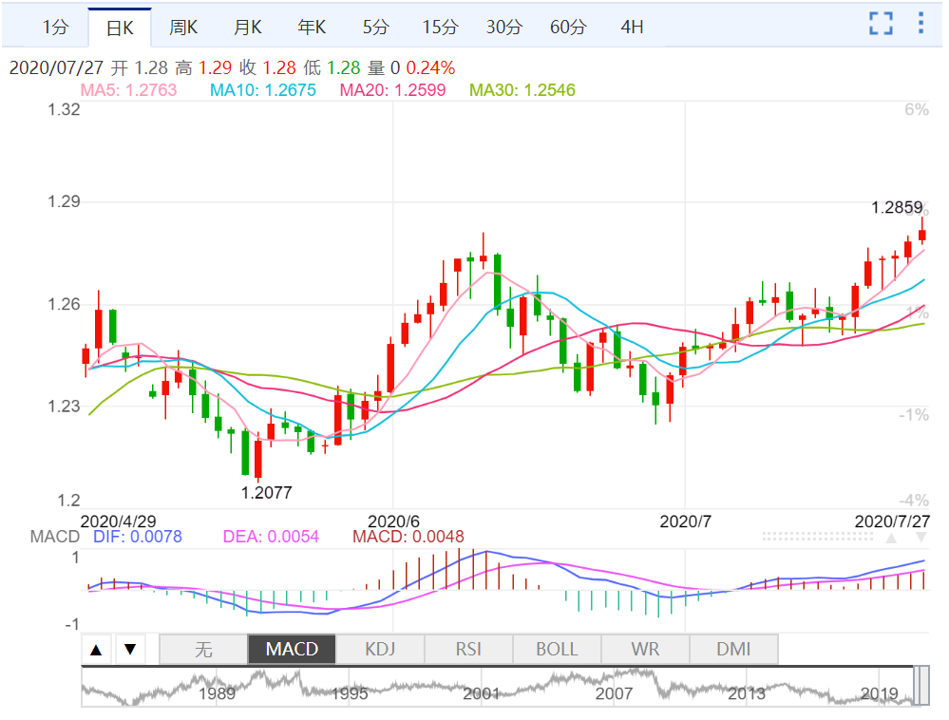Select the 无 (no indicator) button
Viewport: 949px width, 720px height.
pyautogui.click(x=203, y=650)
